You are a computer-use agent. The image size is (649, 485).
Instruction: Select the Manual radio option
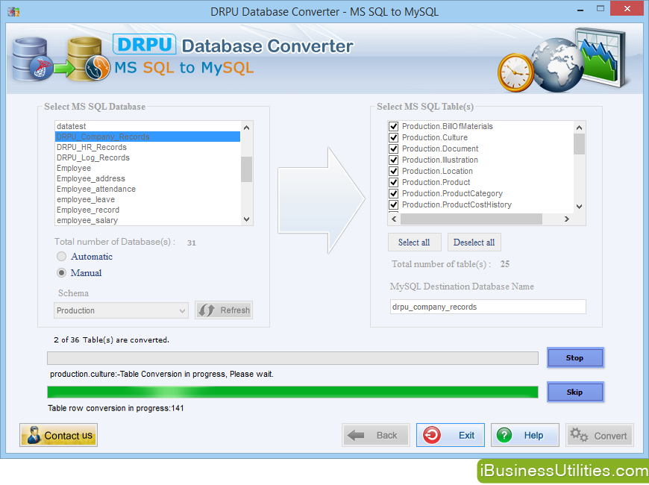tap(61, 272)
